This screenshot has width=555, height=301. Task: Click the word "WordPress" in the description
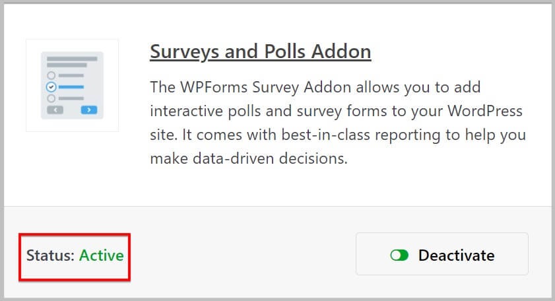tap(485, 111)
